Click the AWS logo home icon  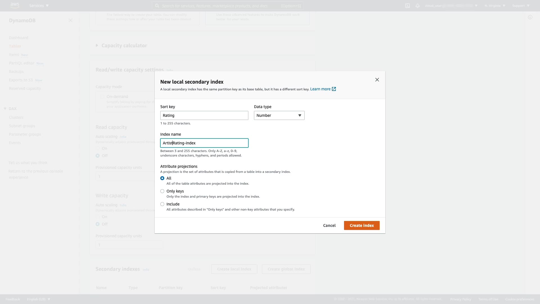tap(15, 5)
